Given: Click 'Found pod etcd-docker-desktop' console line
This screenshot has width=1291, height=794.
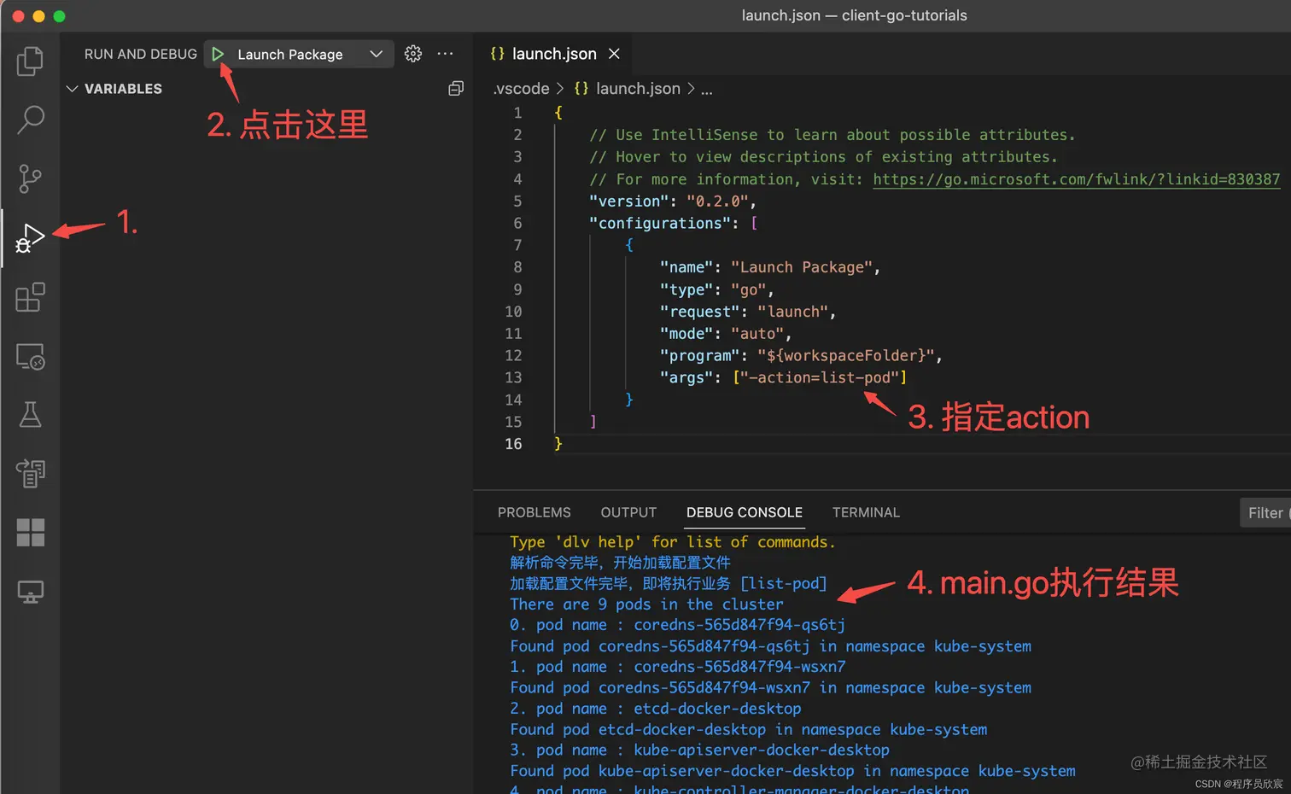Looking at the screenshot, I should point(748,730).
